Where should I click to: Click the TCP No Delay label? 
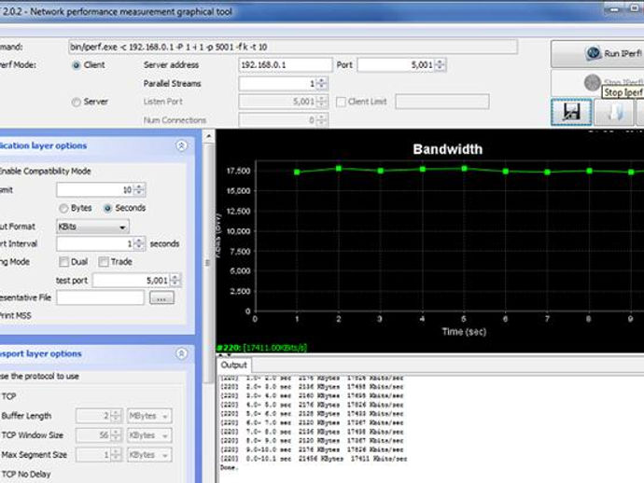[x=26, y=475]
